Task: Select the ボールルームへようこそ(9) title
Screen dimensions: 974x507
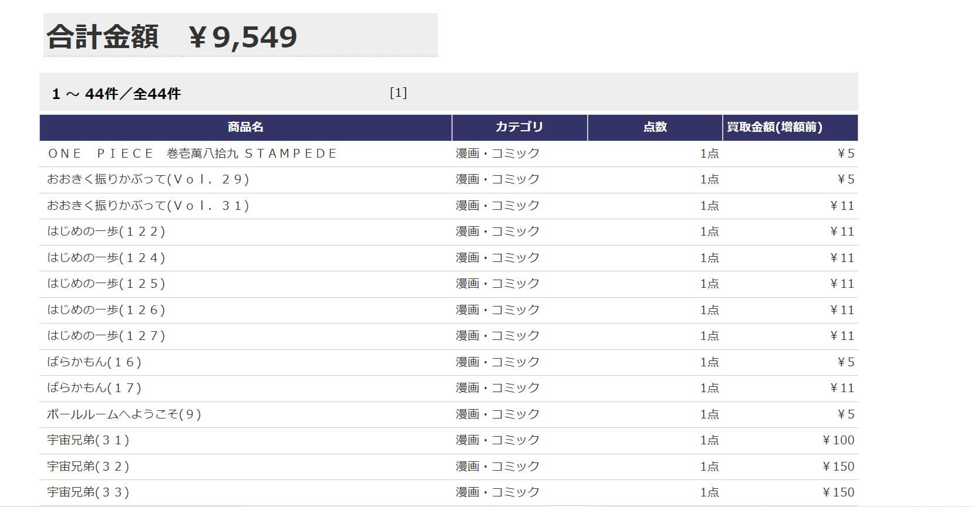Action: click(x=124, y=414)
